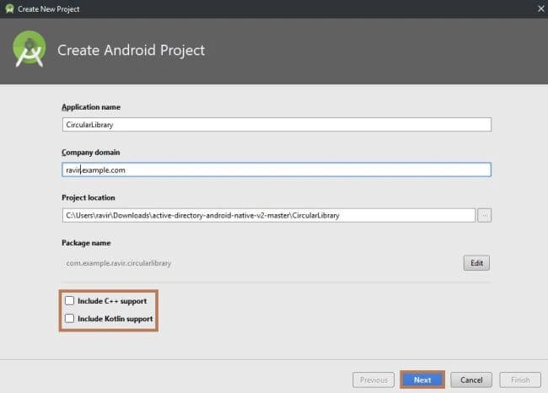This screenshot has width=548, height=393.
Task: Click the package name text com.example.ravir.circularlibrary
Action: (x=119, y=263)
